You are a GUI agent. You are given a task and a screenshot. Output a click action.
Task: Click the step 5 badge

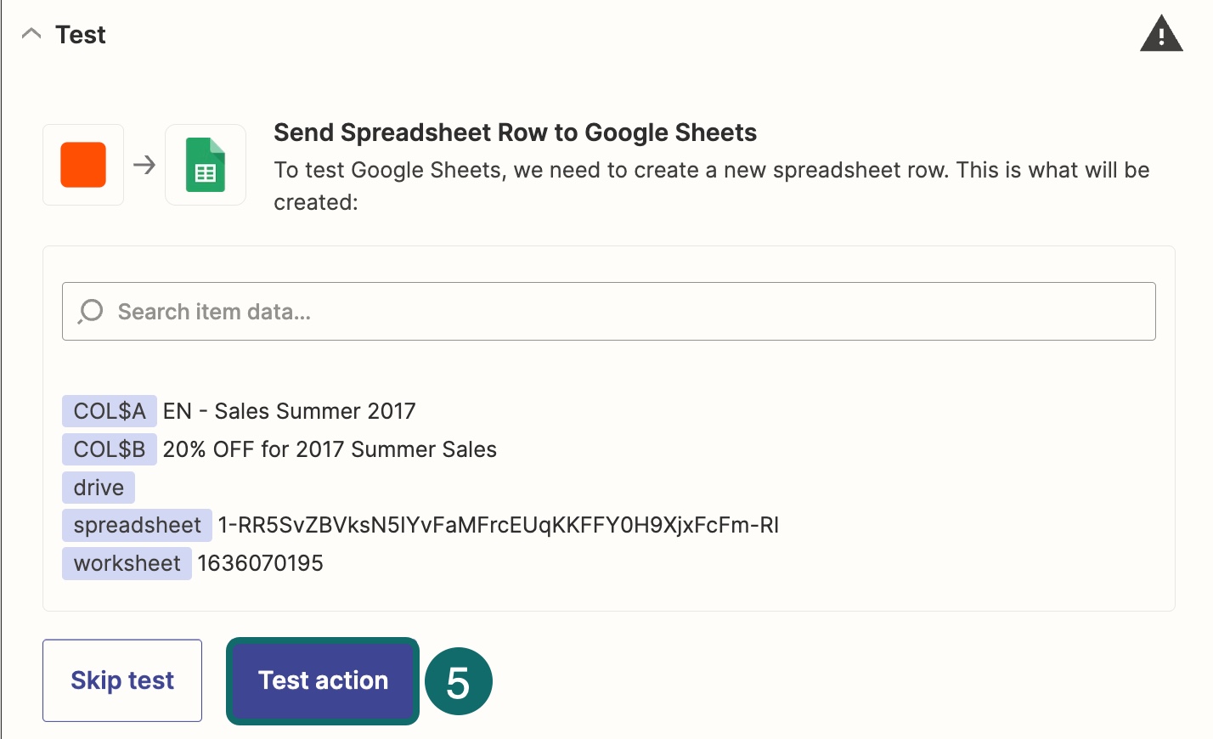click(x=458, y=681)
